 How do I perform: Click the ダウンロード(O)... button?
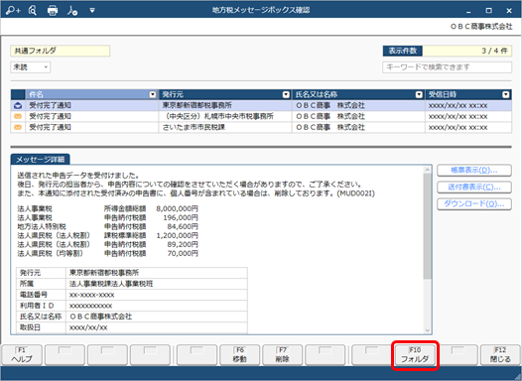[x=474, y=204]
